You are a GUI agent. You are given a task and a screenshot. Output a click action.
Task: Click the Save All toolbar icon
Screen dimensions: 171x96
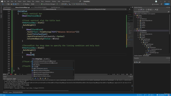click(x=15, y=4)
